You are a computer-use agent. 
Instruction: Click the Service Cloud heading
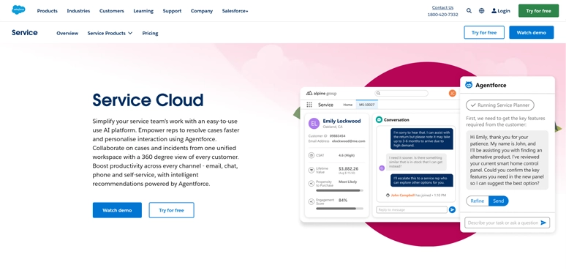tap(148, 100)
